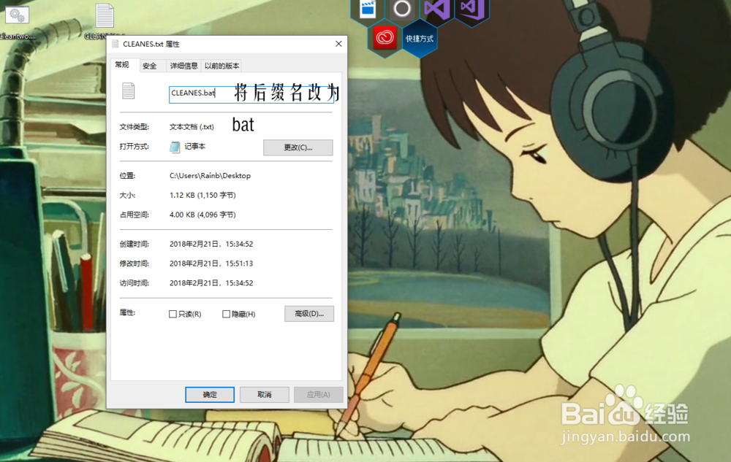Open the 快捷方式 hexagon shortcut
731x462 pixels.
pyautogui.click(x=420, y=39)
